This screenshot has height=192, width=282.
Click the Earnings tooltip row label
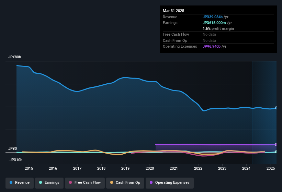point(170,23)
